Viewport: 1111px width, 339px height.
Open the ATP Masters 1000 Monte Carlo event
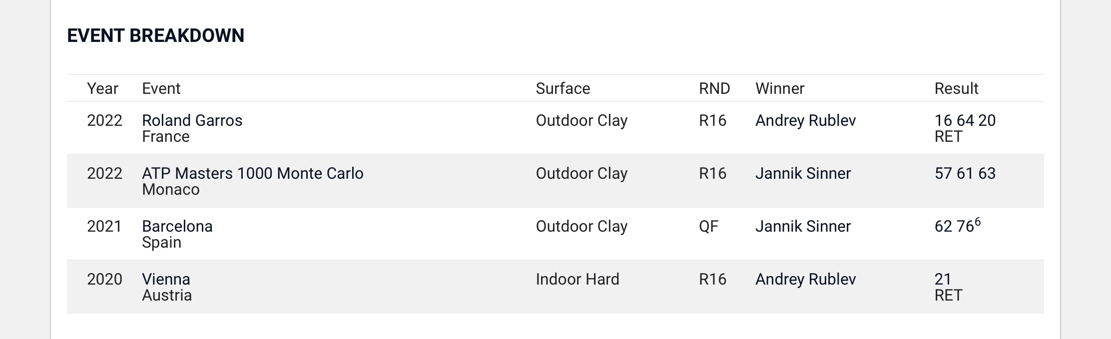pos(252,173)
